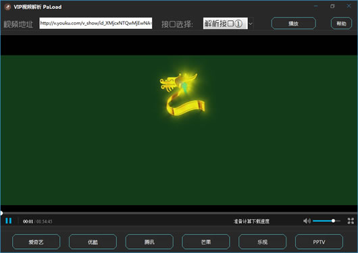Select the 爱奇艺 site button

[36, 242]
